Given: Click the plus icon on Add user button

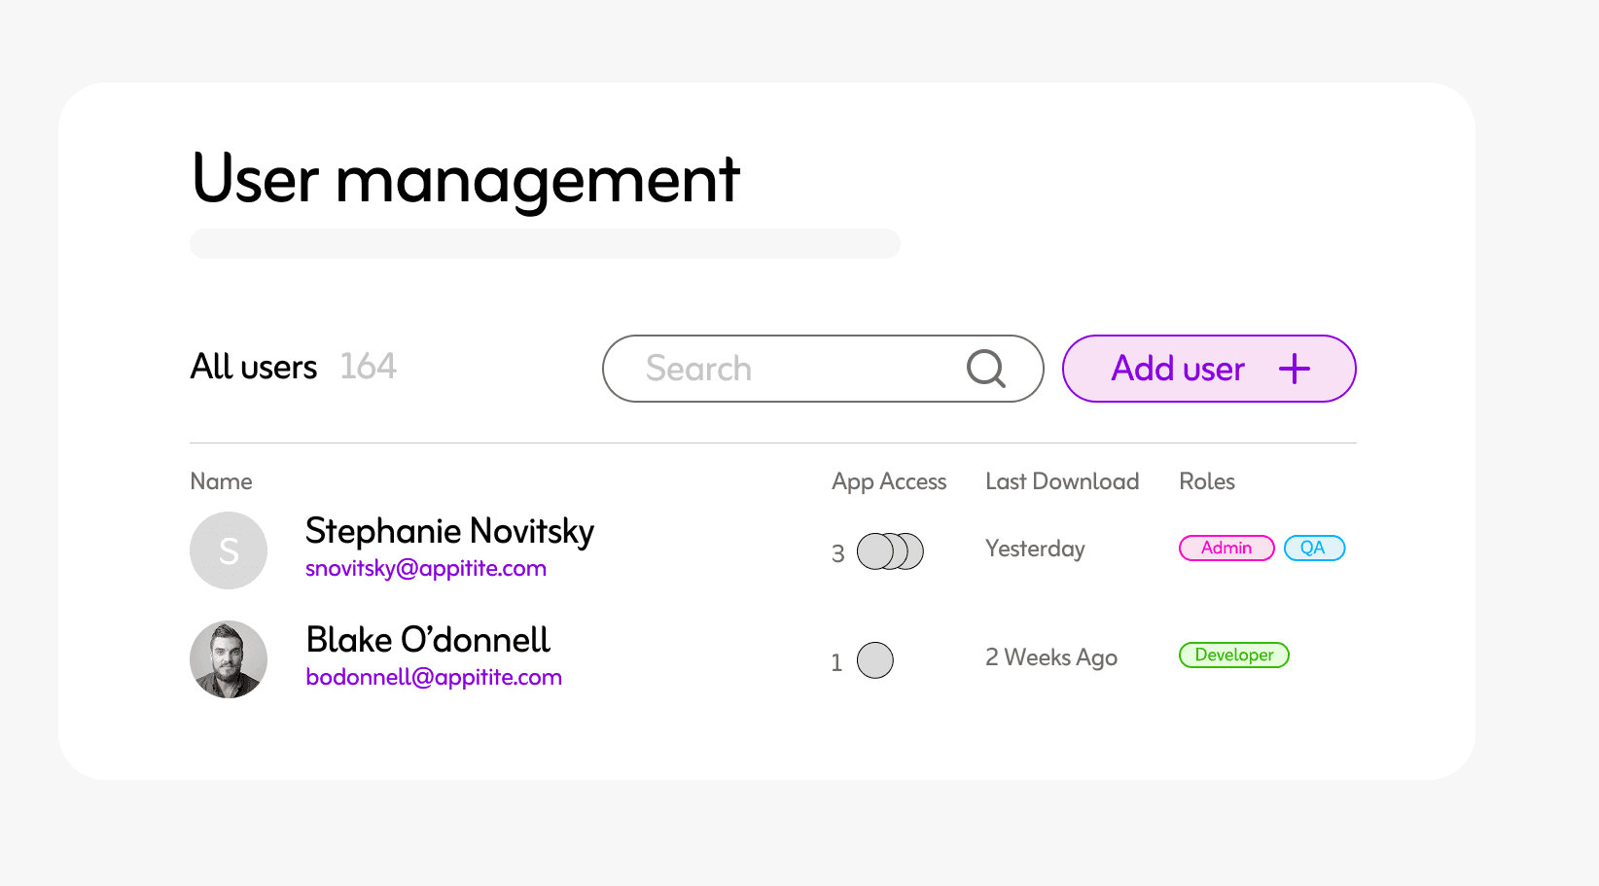Looking at the screenshot, I should click(1294, 369).
